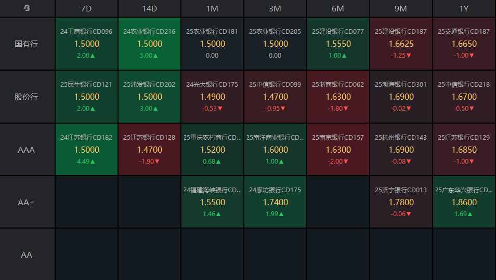Click the 25济宁银行CD013 cell
The image size is (496, 280).
[401, 202]
